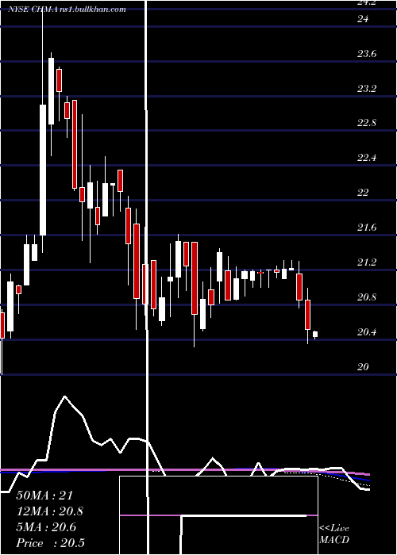Image resolution: width=397 pixels, height=555 pixels.
Task: Click the 12MA : 20.8 indicator value
Action: click(x=50, y=511)
